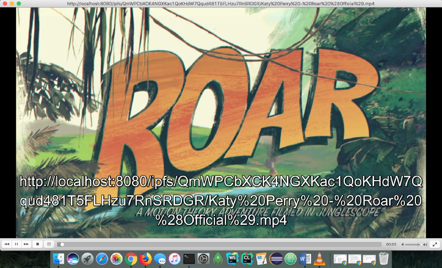Click the VLC cone icon in dock
This screenshot has height=268, width=442.
pos(319,259)
